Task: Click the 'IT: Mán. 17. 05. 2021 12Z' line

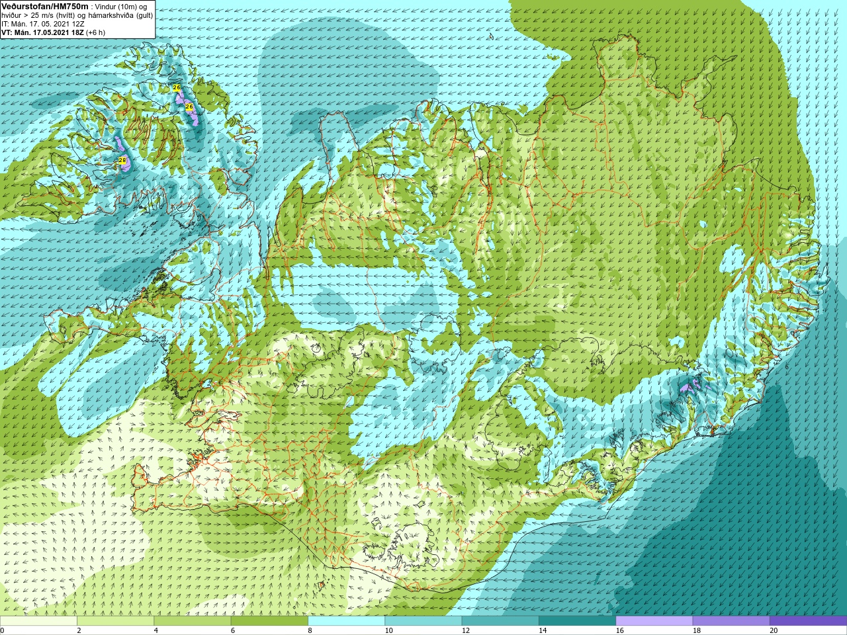Action: tap(43, 24)
